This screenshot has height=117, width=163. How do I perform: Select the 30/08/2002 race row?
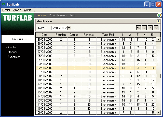(76, 40)
